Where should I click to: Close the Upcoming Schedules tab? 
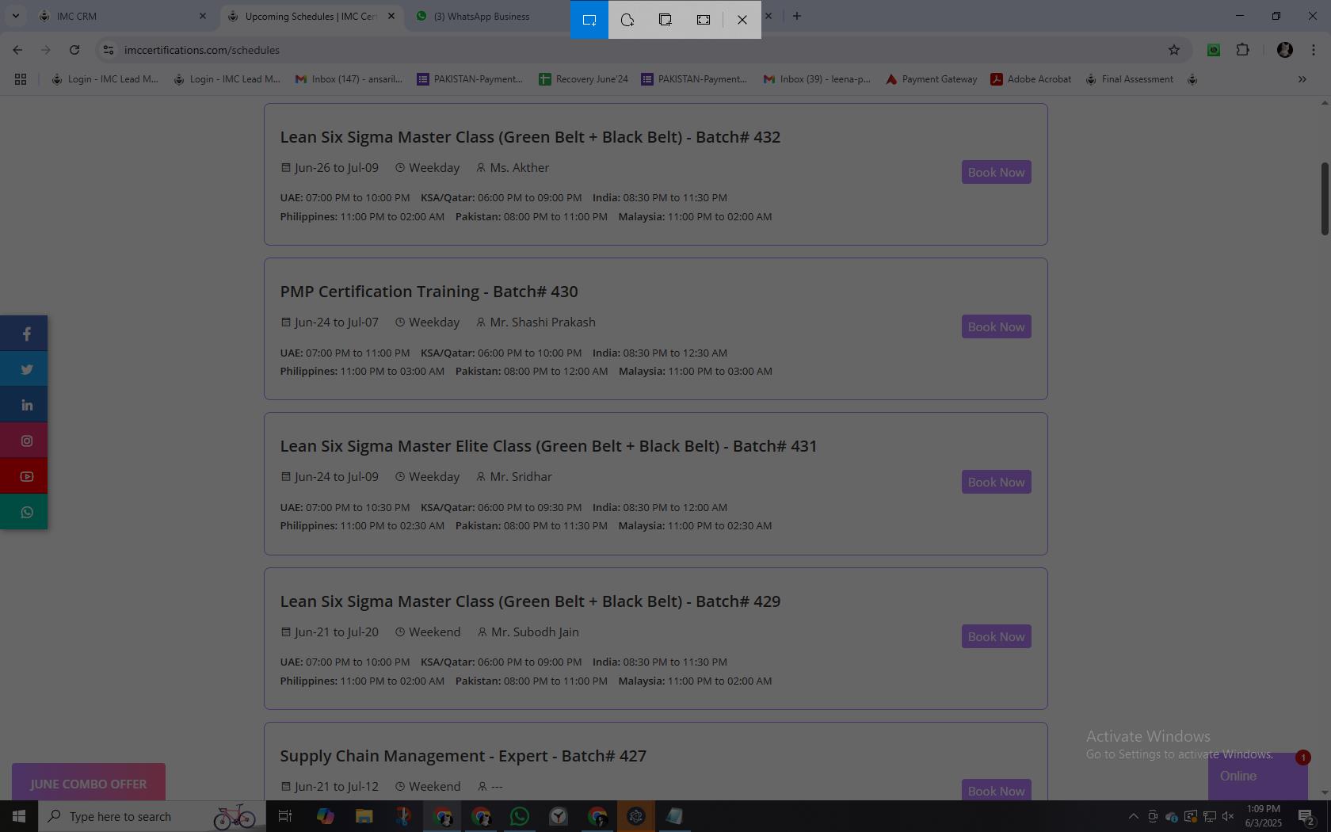coord(391,16)
